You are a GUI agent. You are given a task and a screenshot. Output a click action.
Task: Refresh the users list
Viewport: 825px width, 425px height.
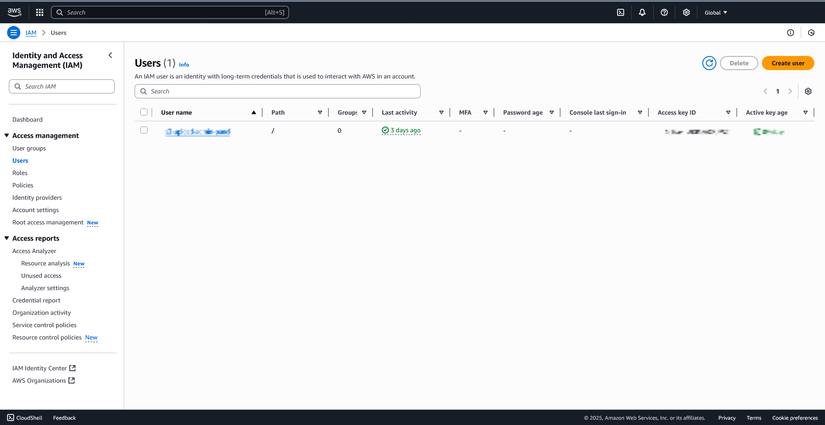pos(709,63)
